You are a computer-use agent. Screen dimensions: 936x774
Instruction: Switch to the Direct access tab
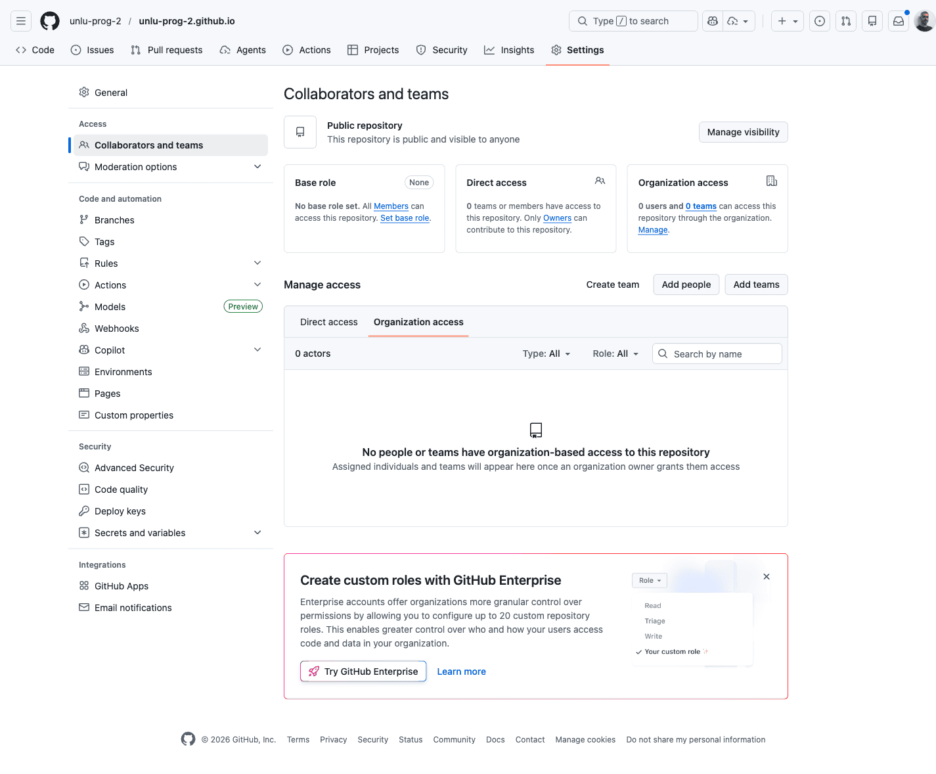(x=328, y=322)
